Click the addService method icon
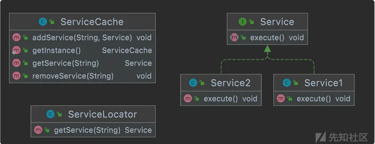 [16, 38]
